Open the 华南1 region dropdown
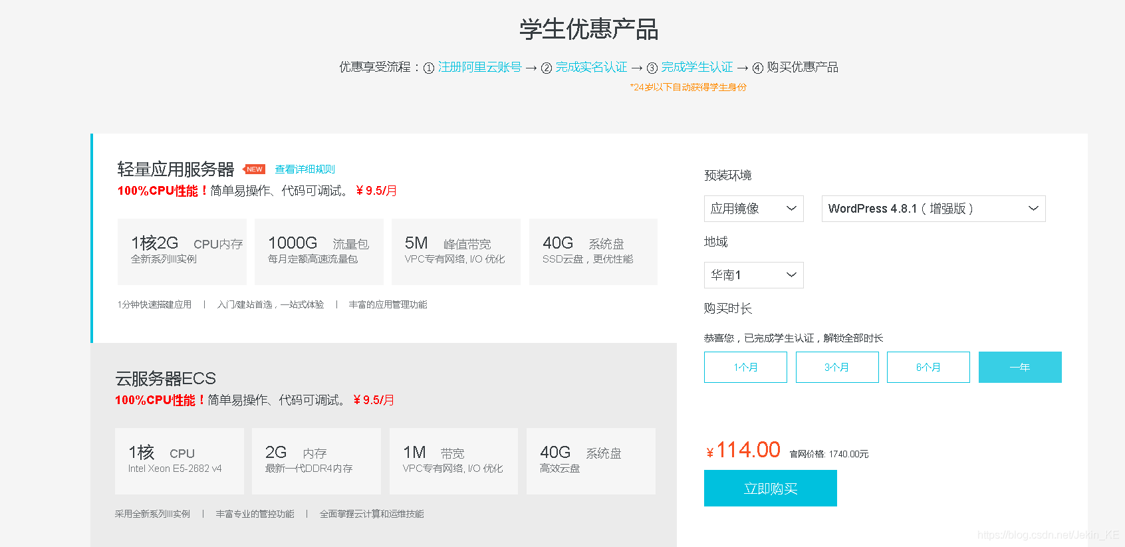Viewport: 1125px width, 547px height. click(753, 275)
